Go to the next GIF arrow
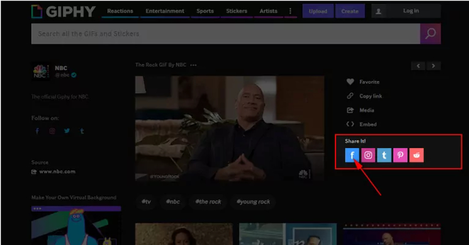469x245 pixels. tap(433, 66)
